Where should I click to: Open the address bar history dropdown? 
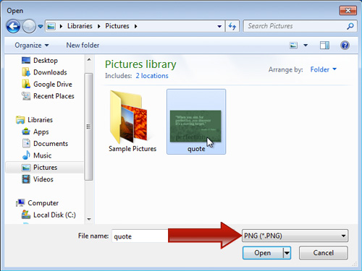[219, 26]
